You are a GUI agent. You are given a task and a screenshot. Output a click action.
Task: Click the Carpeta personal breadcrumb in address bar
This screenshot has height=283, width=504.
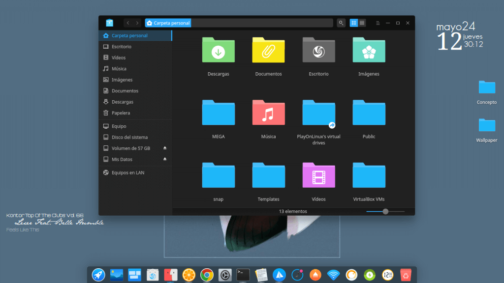coord(168,23)
